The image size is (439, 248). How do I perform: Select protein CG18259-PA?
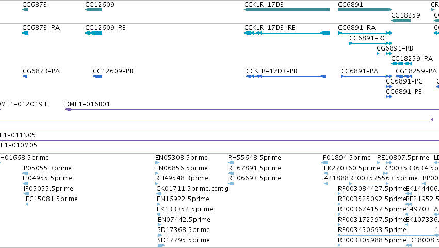click(403, 76)
